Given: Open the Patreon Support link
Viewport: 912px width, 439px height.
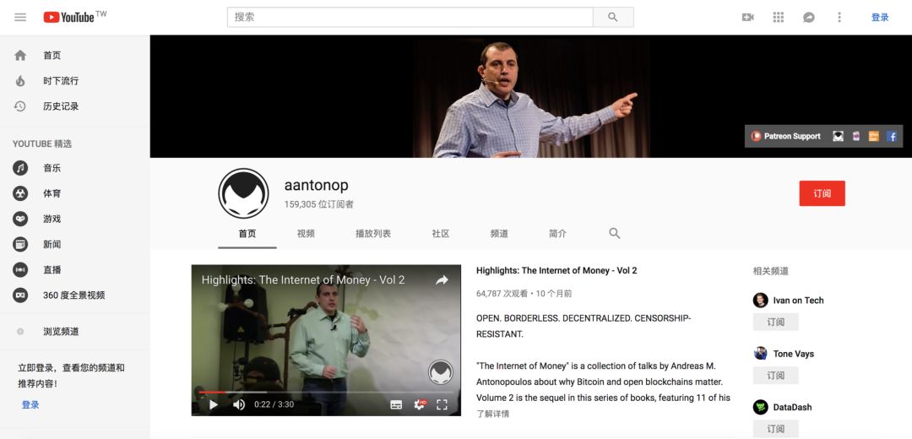Looking at the screenshot, I should (x=786, y=136).
